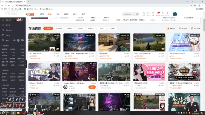205x115 pixels.
Task: Select the 三人组队 filter pill
Action: [80, 28]
